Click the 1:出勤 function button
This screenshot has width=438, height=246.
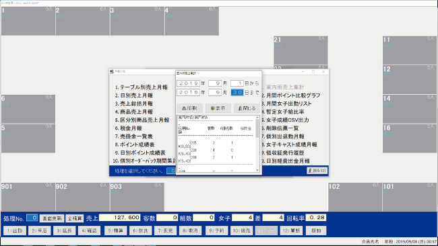point(15,231)
